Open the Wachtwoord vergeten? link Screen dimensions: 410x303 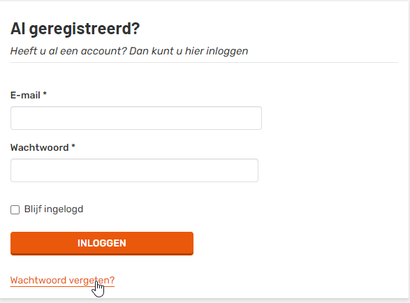[62, 280]
